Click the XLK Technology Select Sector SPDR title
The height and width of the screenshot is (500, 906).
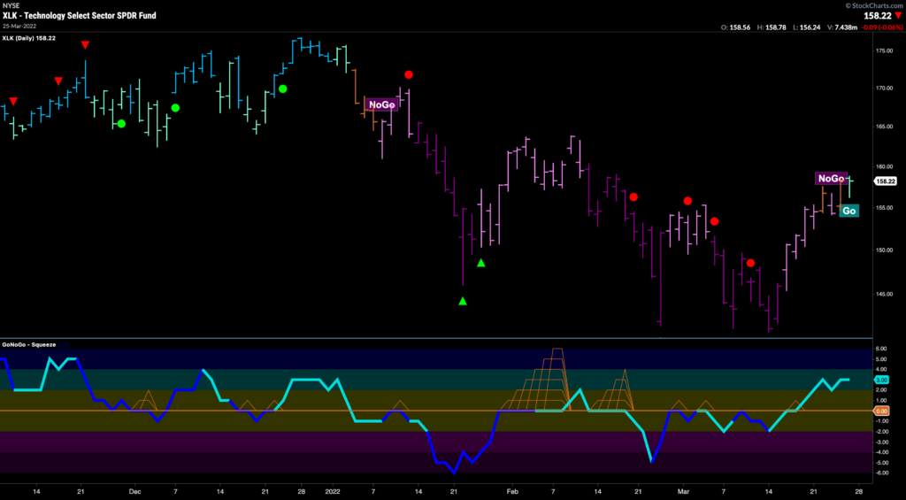tap(79, 16)
